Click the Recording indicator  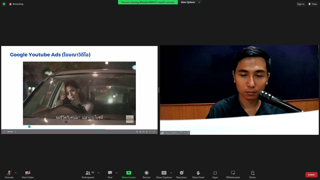point(16,4)
